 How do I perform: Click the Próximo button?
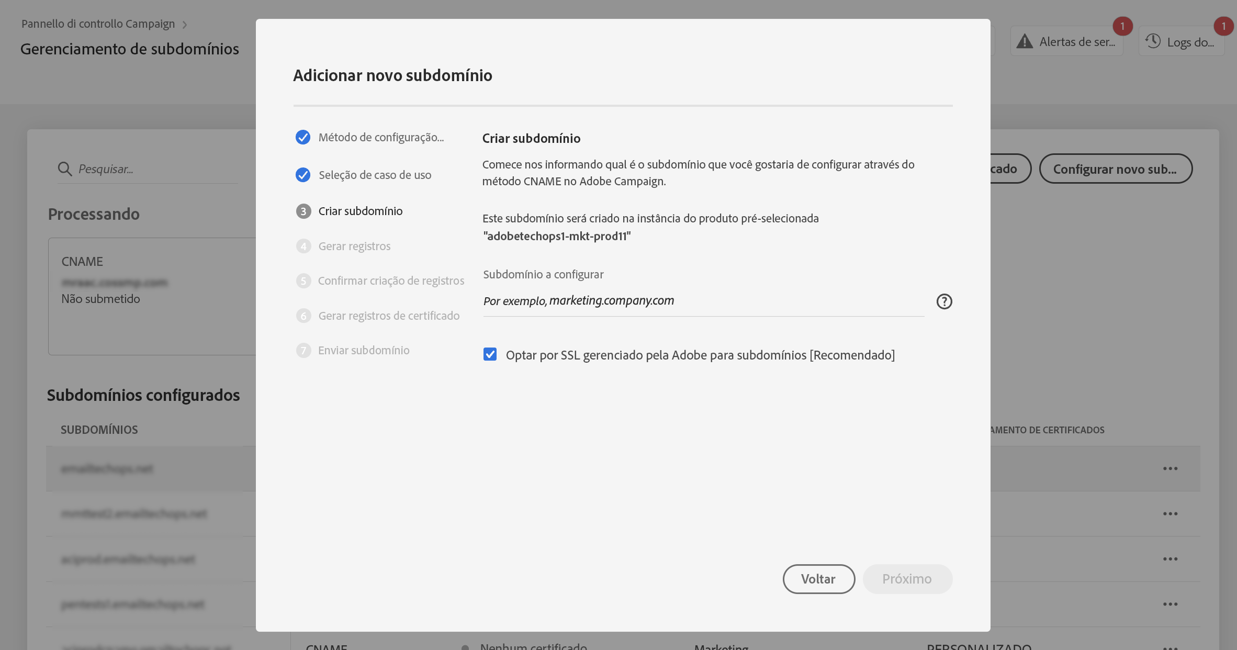tap(907, 579)
